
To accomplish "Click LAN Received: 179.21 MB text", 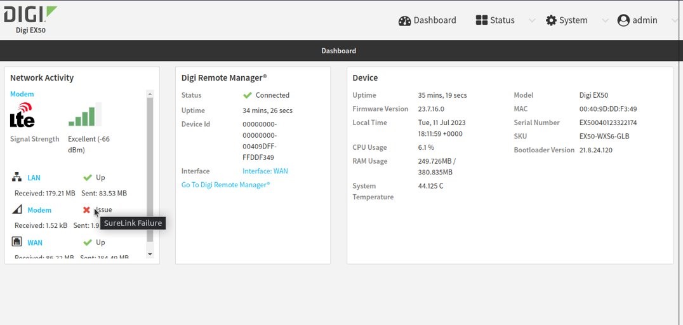I will (45, 194).
